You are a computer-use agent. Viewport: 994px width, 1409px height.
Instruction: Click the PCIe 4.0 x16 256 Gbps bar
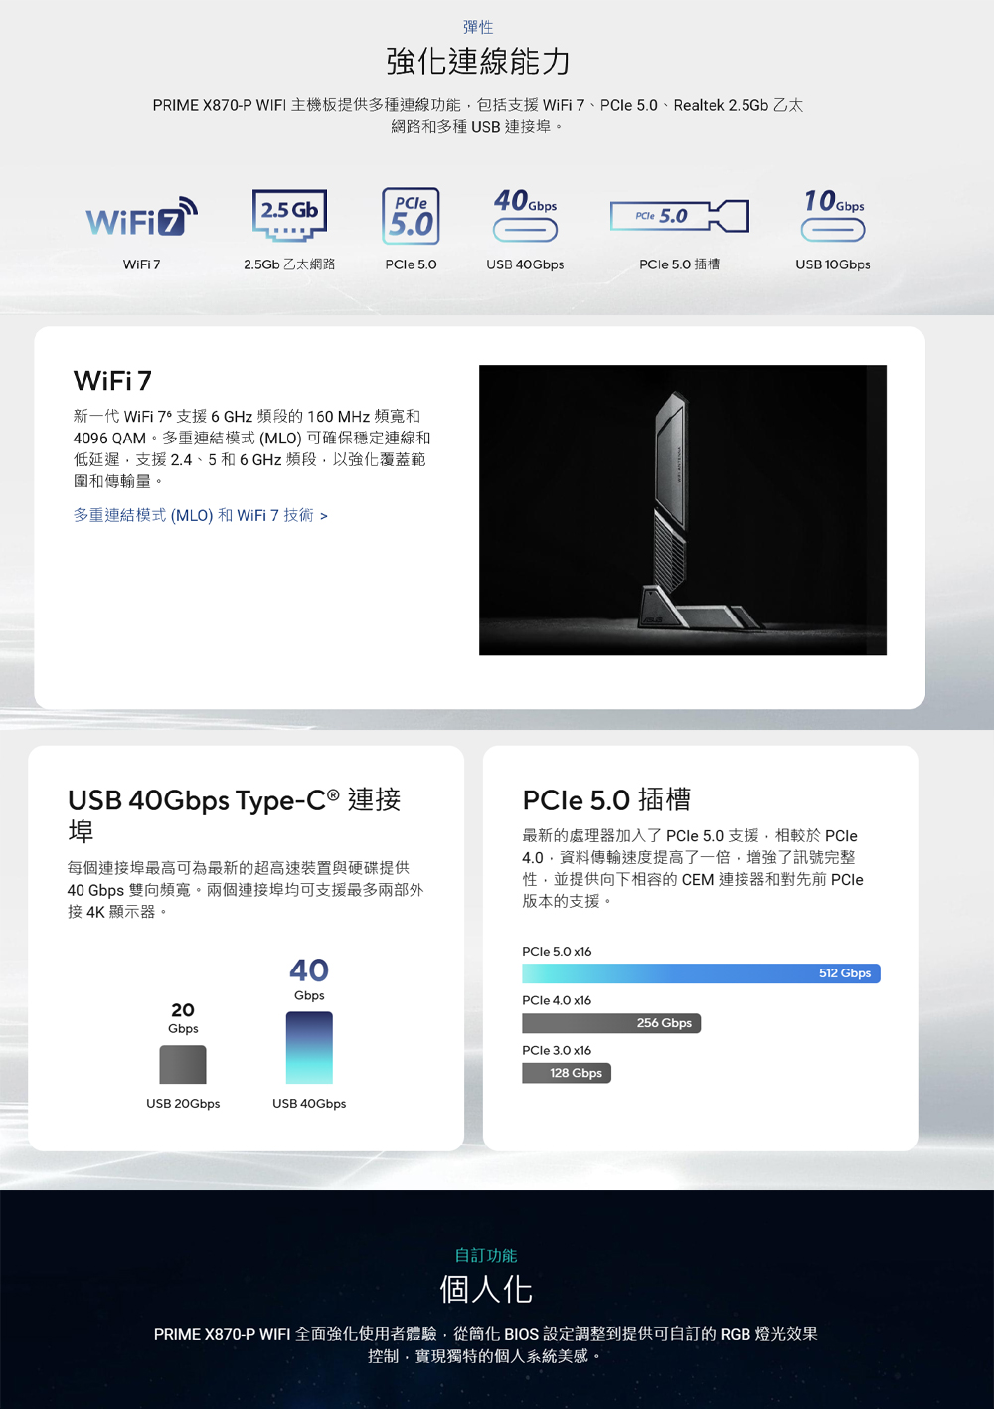pyautogui.click(x=611, y=1023)
